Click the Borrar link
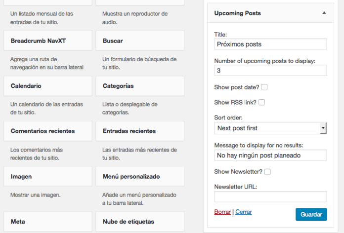Viewport: 344px width, 233px height. tap(222, 212)
